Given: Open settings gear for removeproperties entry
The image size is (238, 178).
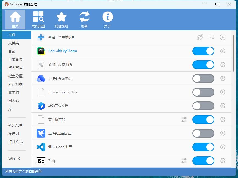Looking at the screenshot, I should tap(223, 92).
